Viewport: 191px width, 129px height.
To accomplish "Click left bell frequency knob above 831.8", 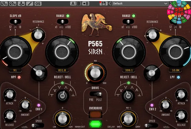I will [62, 52].
